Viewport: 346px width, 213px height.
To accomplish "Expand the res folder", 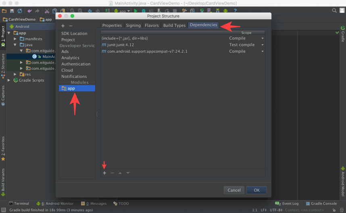I will (x=15, y=74).
